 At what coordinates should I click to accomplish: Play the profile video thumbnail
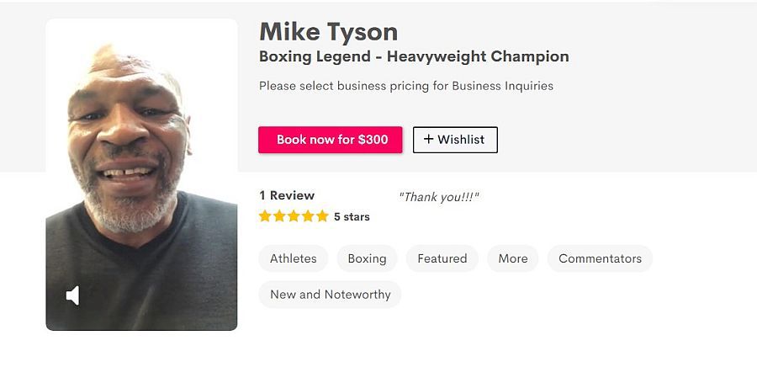click(x=141, y=174)
